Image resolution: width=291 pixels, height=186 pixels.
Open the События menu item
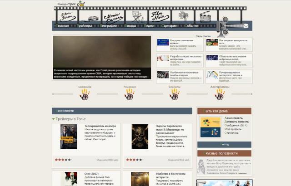tap(191, 26)
